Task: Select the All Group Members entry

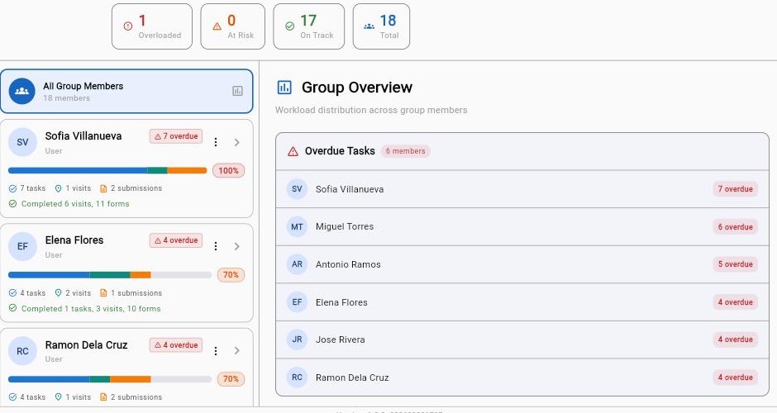Action: [126, 91]
